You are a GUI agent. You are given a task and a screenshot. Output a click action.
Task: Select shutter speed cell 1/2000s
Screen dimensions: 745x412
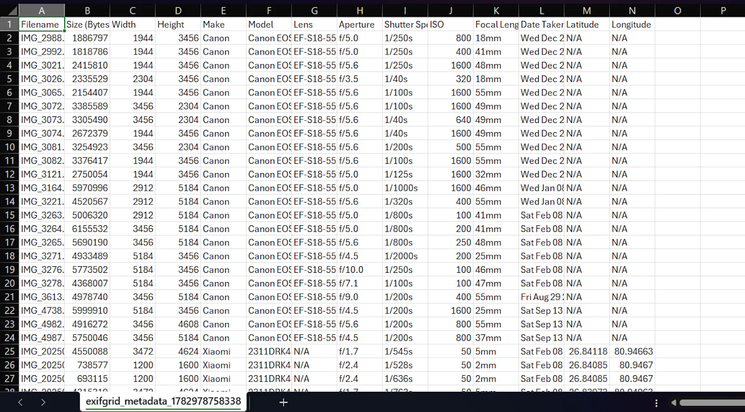pos(405,256)
